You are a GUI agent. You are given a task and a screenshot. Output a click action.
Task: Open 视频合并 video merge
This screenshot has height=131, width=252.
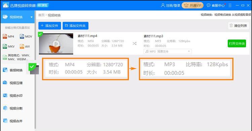[16, 121]
